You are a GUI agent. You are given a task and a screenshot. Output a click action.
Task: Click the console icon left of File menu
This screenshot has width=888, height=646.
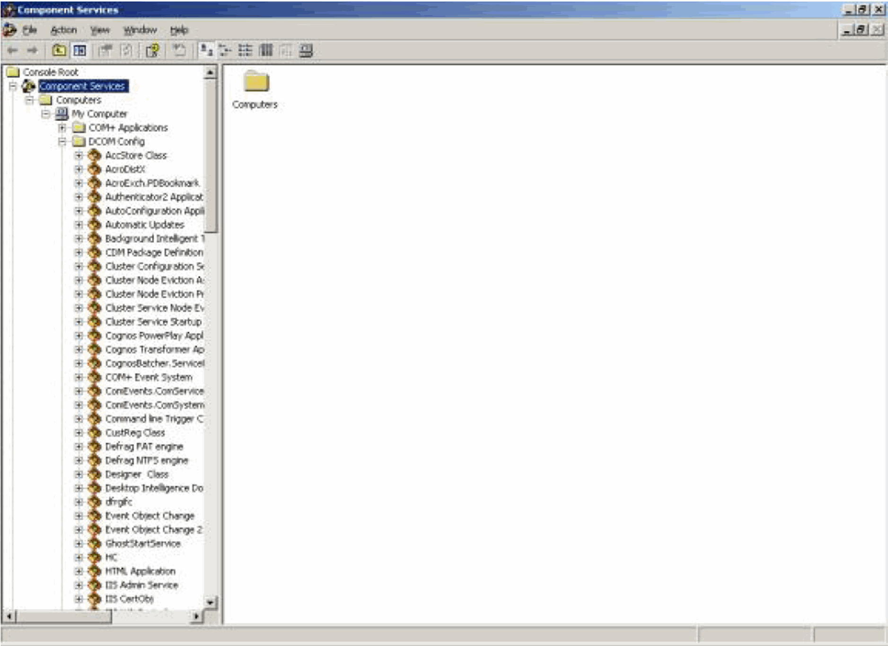pyautogui.click(x=9, y=30)
